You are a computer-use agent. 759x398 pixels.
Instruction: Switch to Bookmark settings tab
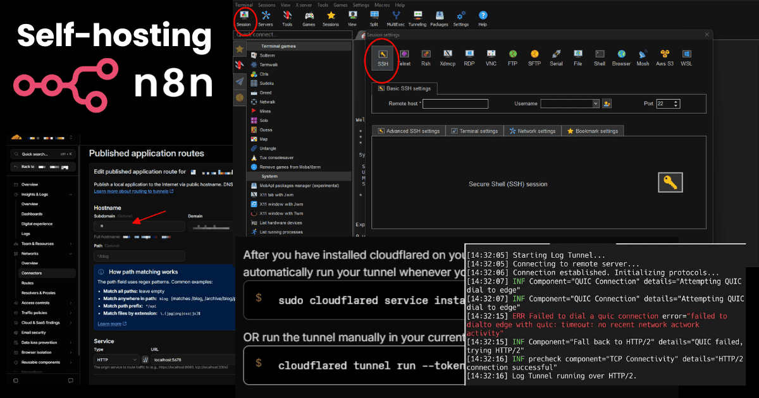click(x=593, y=131)
